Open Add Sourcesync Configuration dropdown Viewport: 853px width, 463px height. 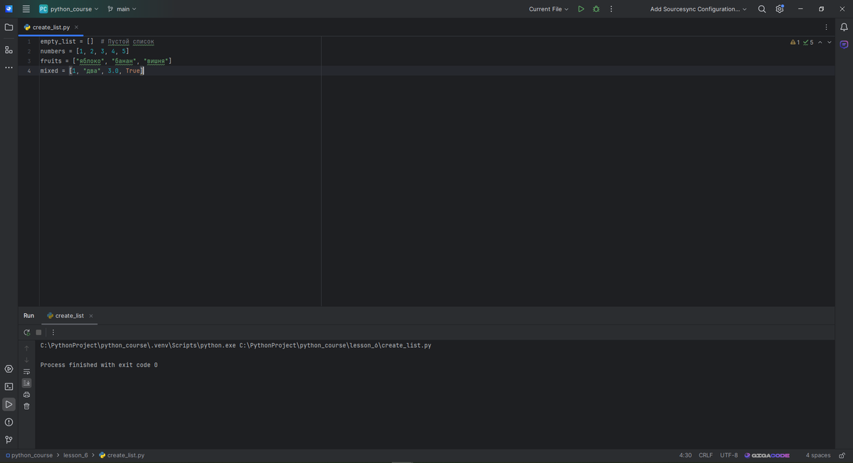click(699, 9)
